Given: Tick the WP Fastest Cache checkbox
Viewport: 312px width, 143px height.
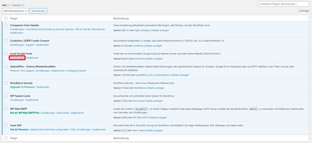Looking at the screenshot, I should [x=6, y=96].
